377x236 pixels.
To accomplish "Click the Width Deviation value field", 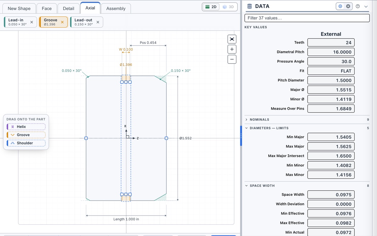I will point(331,204).
